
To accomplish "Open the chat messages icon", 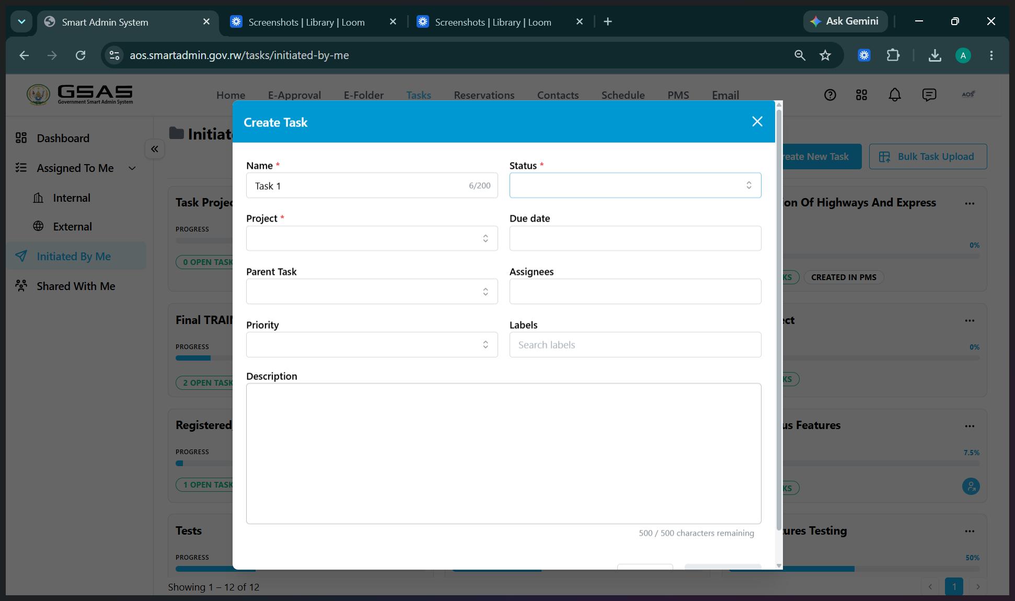I will (929, 95).
